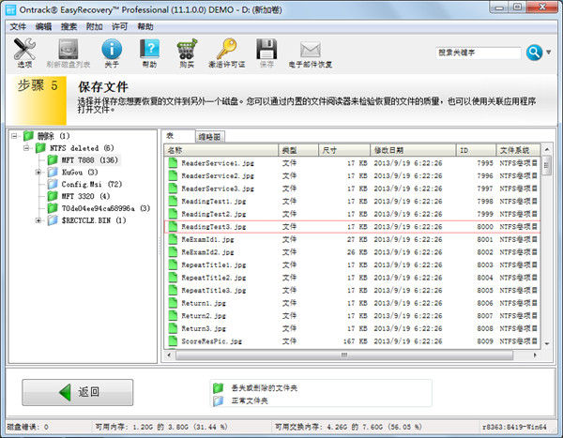Click the 返回 back button
The height and width of the screenshot is (438, 563).
77,392
